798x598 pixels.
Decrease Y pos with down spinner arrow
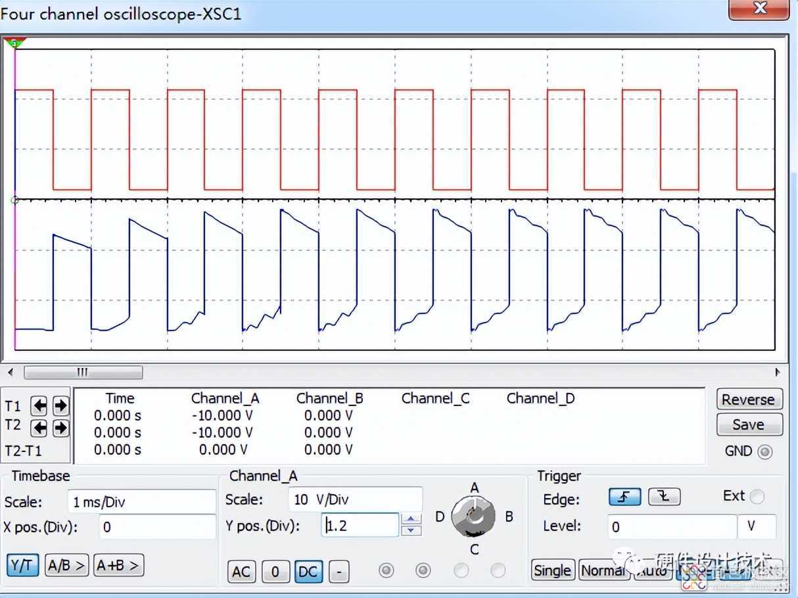tap(411, 530)
